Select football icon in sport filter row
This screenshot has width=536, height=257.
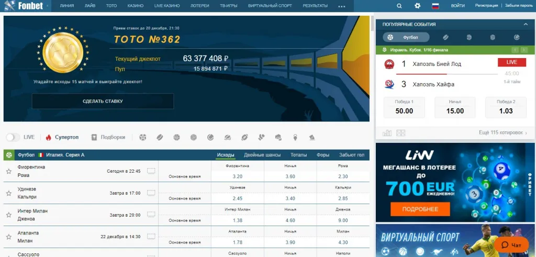pyautogui.click(x=143, y=137)
